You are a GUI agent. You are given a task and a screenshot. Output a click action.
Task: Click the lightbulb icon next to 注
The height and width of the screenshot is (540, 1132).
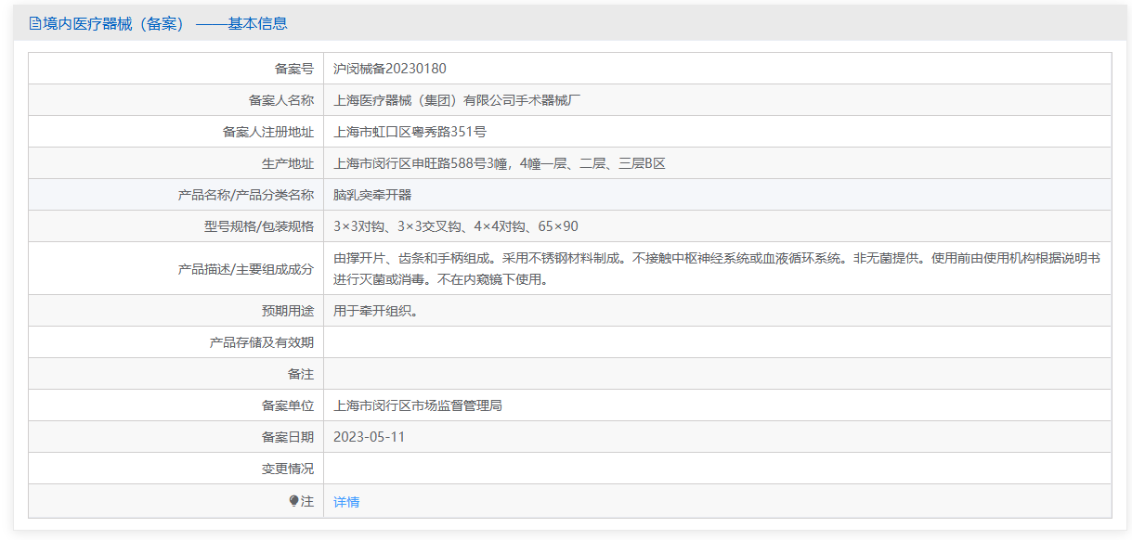click(x=294, y=501)
